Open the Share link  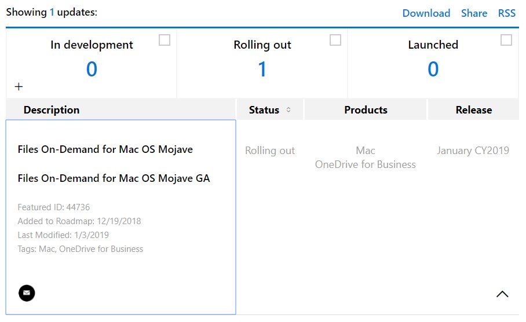pos(474,13)
